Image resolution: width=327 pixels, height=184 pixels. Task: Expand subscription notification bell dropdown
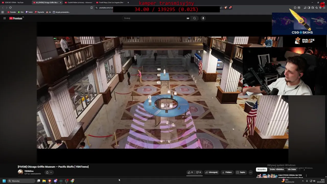[x=49, y=172]
